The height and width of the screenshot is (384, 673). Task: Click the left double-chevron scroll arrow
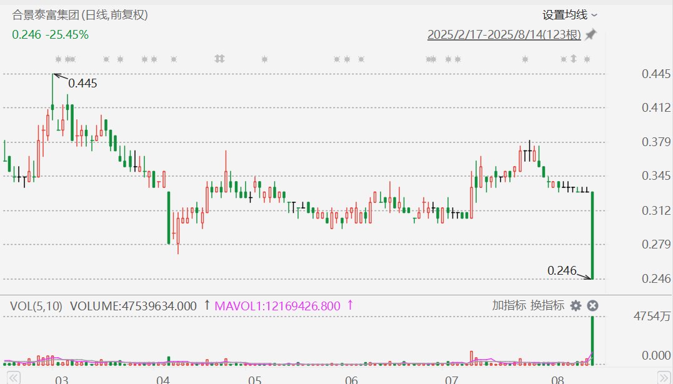(x=14, y=378)
